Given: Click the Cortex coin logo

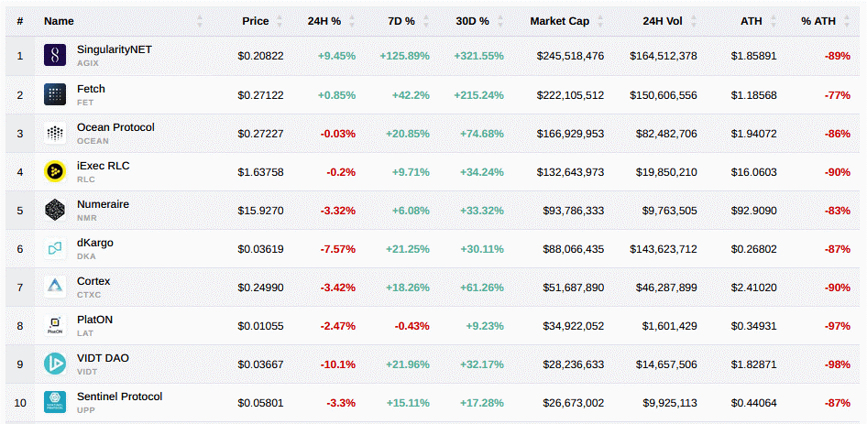Looking at the screenshot, I should click(x=55, y=287).
